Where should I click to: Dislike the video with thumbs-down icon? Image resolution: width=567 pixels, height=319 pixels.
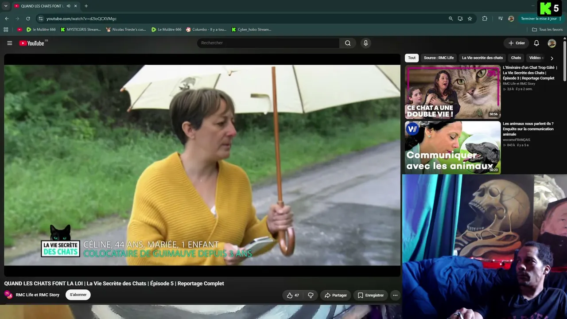[x=311, y=295]
